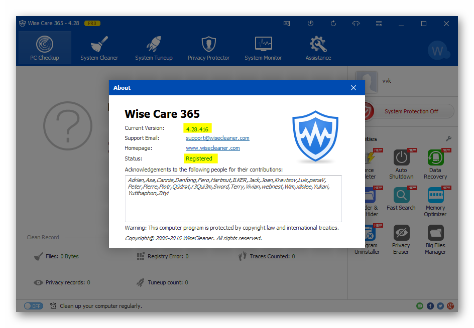Click the green email icon at bottom right
Viewport: 474px width, 328px height.
[x=420, y=306]
